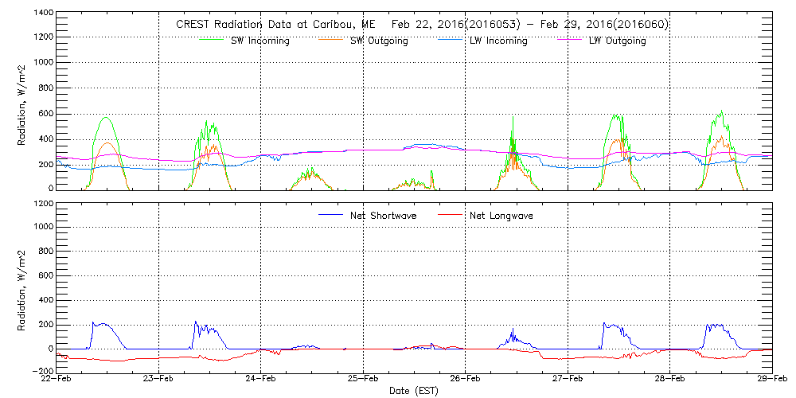This screenshot has height=398, width=796.
Task: Click the 28-Feb x-axis tick label
Action: tap(669, 380)
